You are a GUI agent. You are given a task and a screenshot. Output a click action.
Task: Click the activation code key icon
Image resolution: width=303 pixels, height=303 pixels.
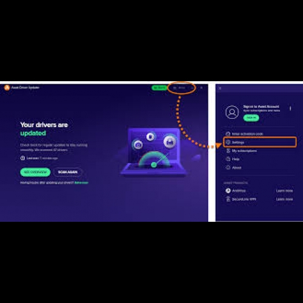pyautogui.click(x=228, y=134)
